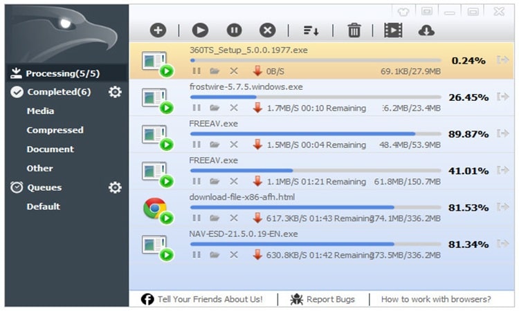Open the video sniffer film icon
519x311 pixels.
coord(393,30)
